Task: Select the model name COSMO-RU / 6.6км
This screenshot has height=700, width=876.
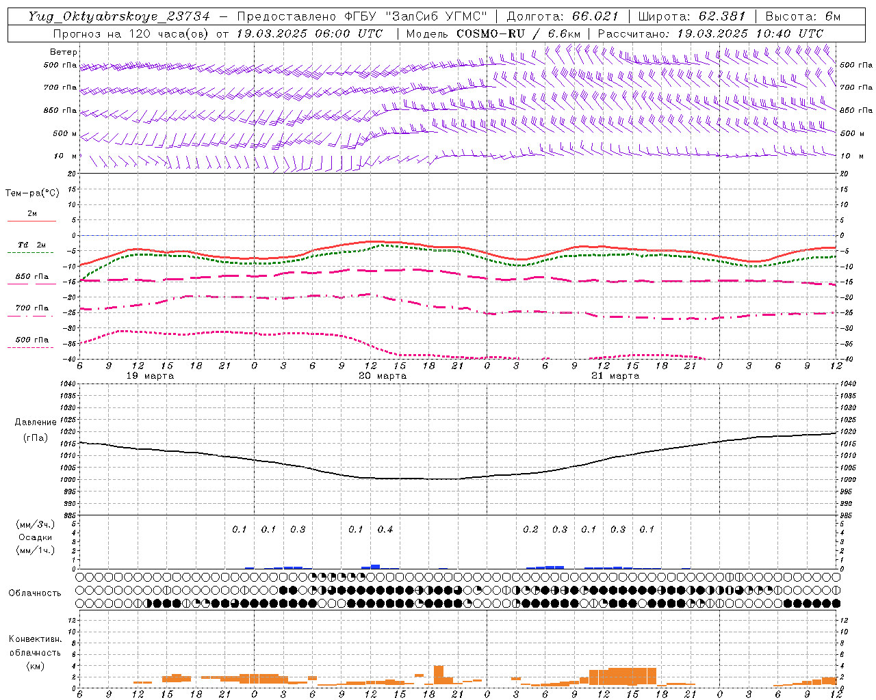Action: [x=518, y=33]
